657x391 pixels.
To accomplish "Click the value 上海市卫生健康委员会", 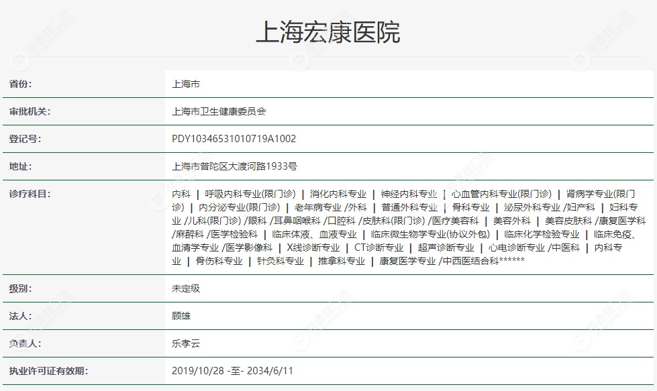I will point(219,111).
